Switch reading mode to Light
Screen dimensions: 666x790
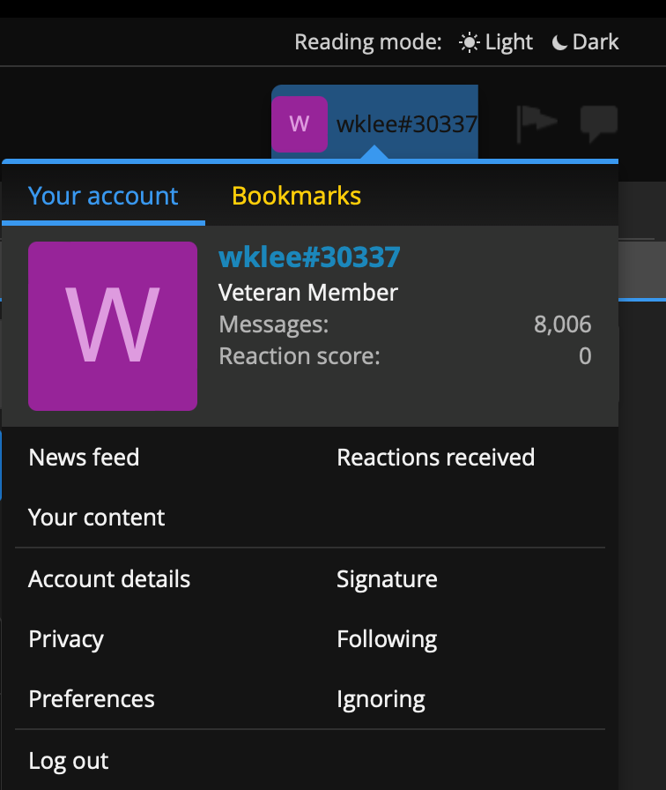click(x=497, y=42)
